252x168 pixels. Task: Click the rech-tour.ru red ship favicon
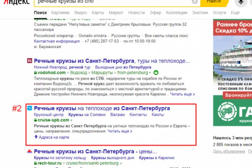click(29, 151)
